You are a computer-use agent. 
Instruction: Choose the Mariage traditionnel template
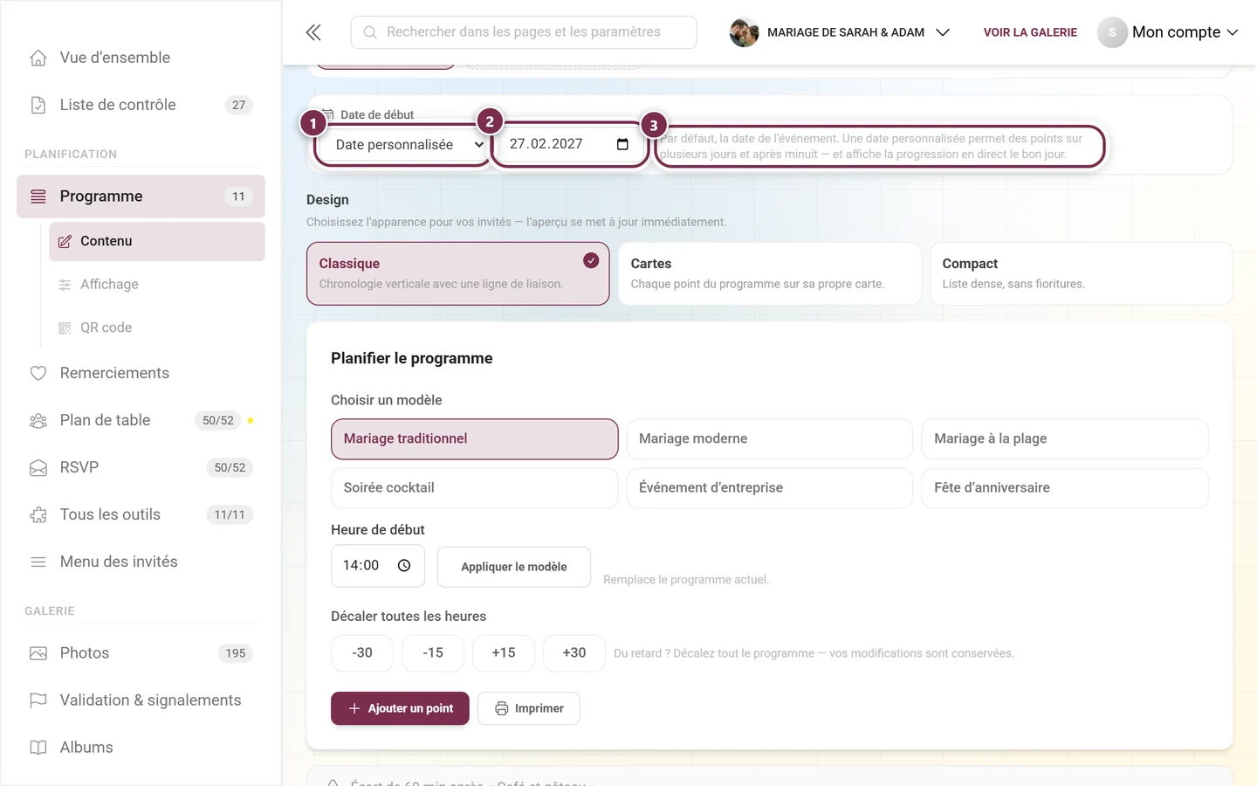coord(475,439)
